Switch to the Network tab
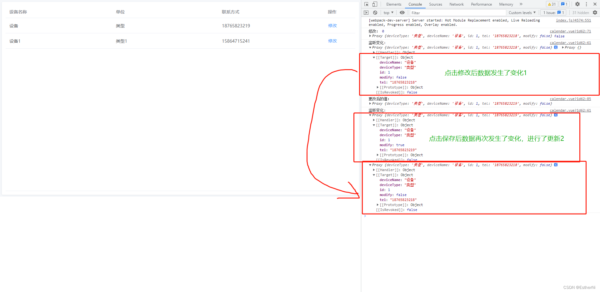The width and height of the screenshot is (600, 292). (x=456, y=4)
